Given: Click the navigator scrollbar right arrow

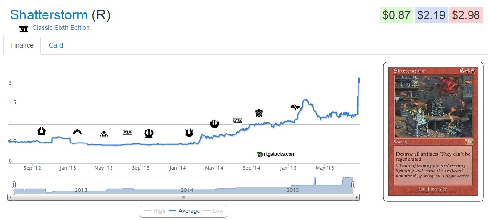Looking at the screenshot, I should pyautogui.click(x=357, y=197).
